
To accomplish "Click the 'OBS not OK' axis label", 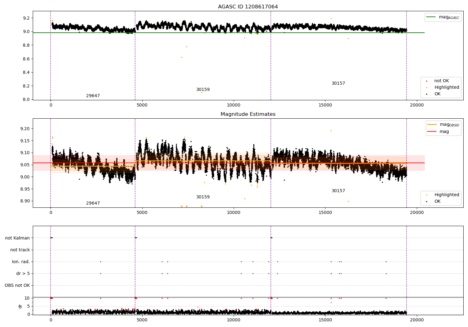I will coord(17,285).
